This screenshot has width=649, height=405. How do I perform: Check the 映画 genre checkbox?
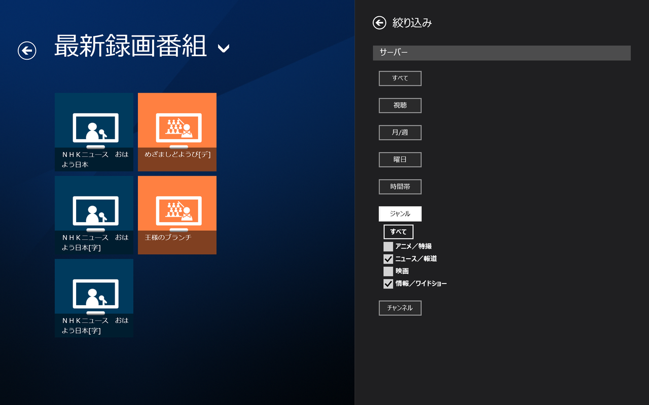(x=388, y=271)
